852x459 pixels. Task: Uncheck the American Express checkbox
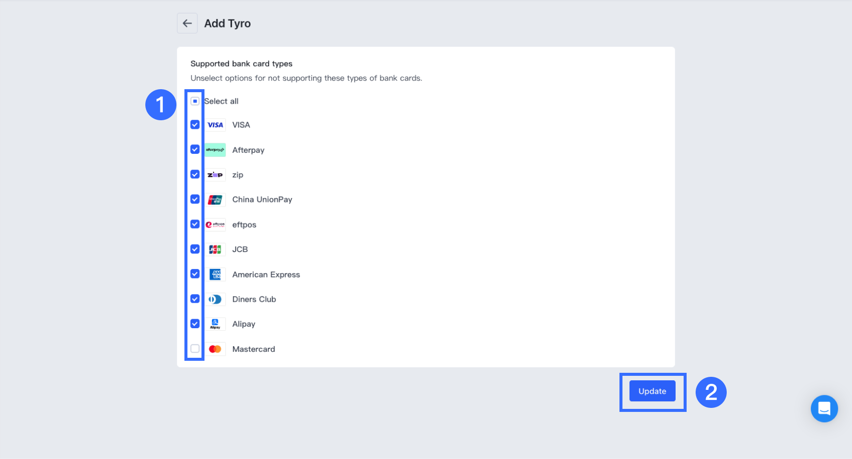click(195, 274)
